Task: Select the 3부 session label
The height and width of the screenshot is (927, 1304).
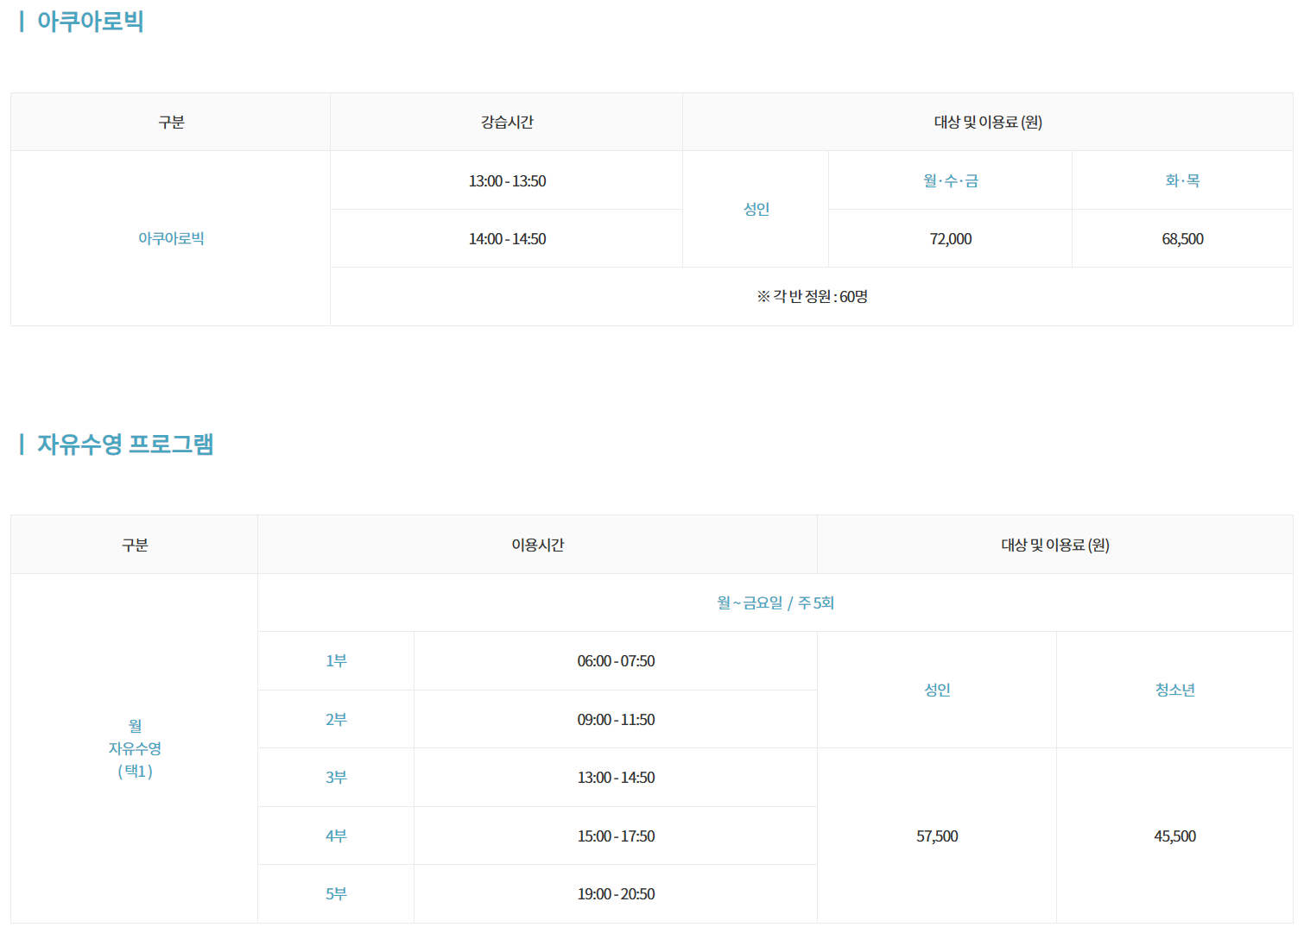Action: click(336, 778)
